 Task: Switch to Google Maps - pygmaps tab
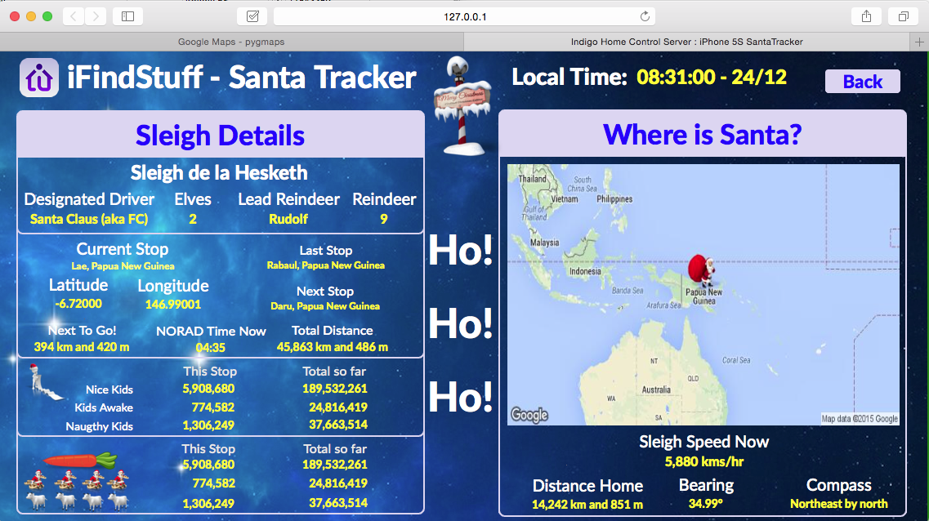231,42
